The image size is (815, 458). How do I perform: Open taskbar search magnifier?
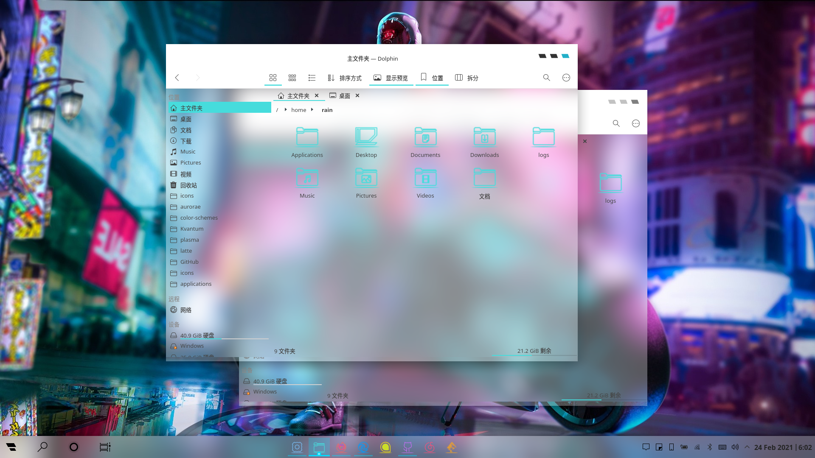(x=42, y=447)
